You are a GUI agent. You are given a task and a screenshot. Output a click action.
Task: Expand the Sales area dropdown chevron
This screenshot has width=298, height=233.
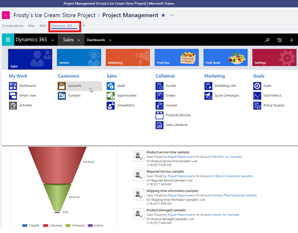(x=79, y=40)
